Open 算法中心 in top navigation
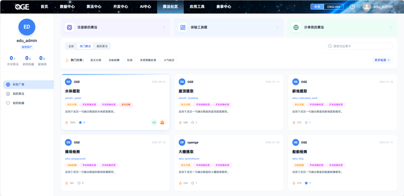This screenshot has width=404, height=196. pos(94,7)
